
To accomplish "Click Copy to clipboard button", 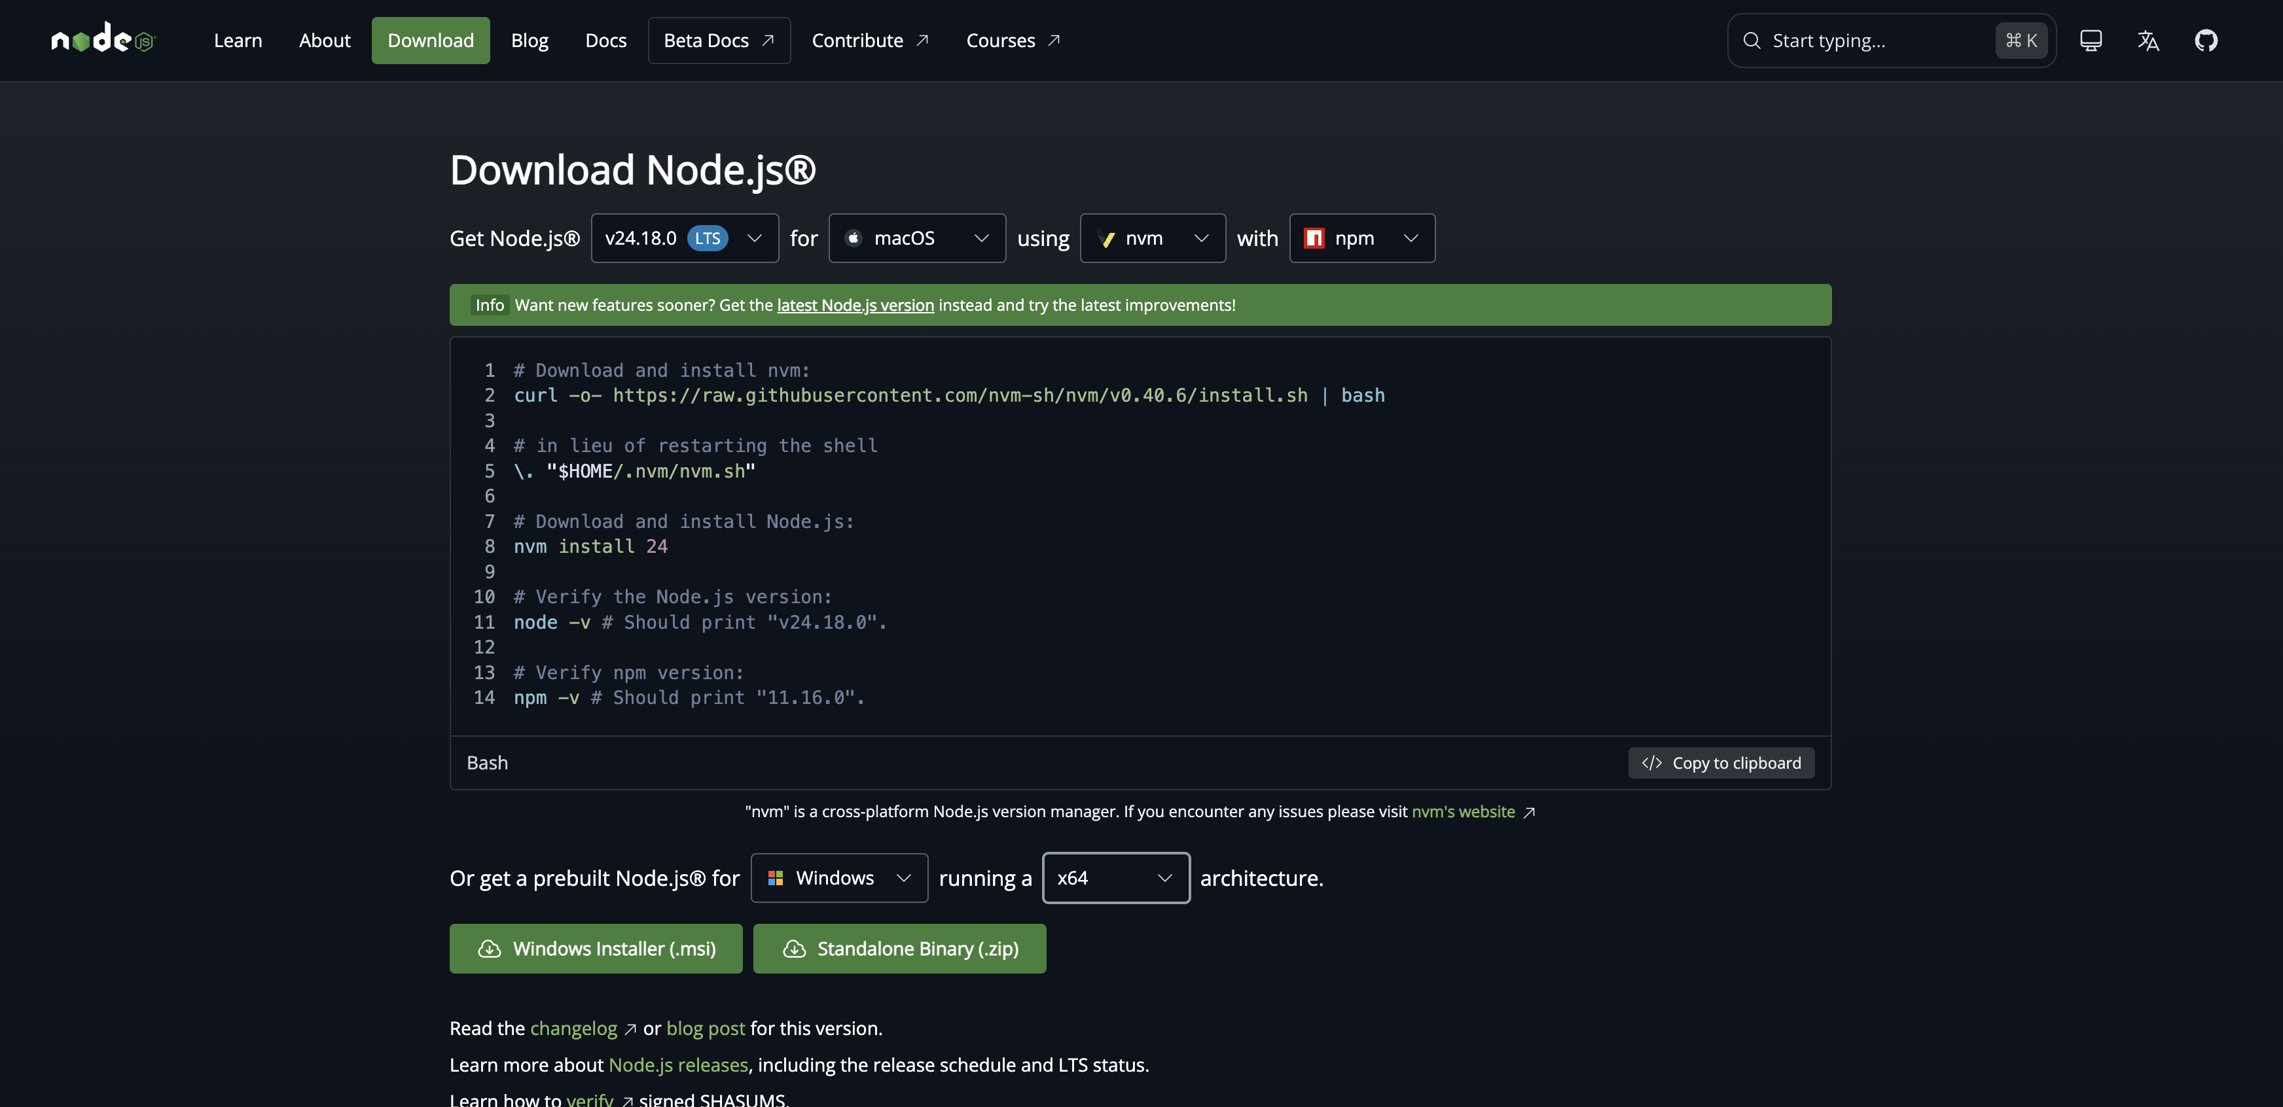I will point(1720,762).
